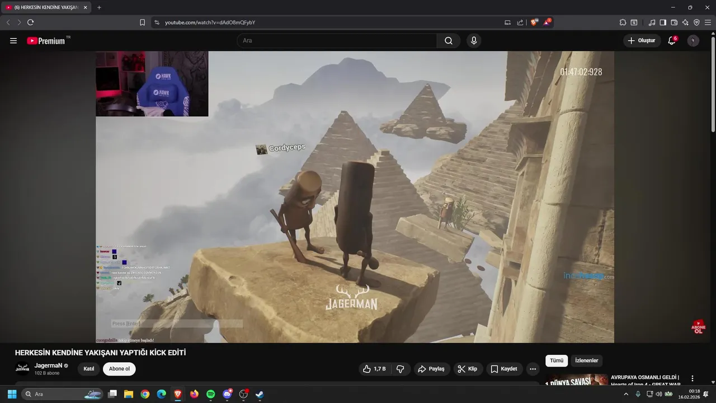
Task: Click the Oluştur create button
Action: pyautogui.click(x=642, y=40)
